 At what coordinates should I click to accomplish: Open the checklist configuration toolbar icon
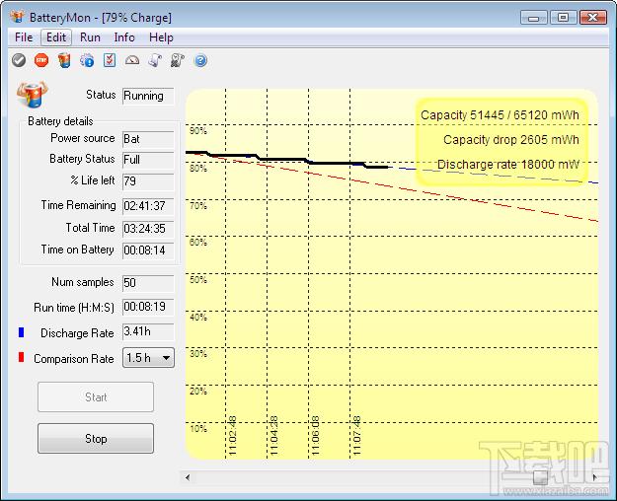(x=110, y=60)
